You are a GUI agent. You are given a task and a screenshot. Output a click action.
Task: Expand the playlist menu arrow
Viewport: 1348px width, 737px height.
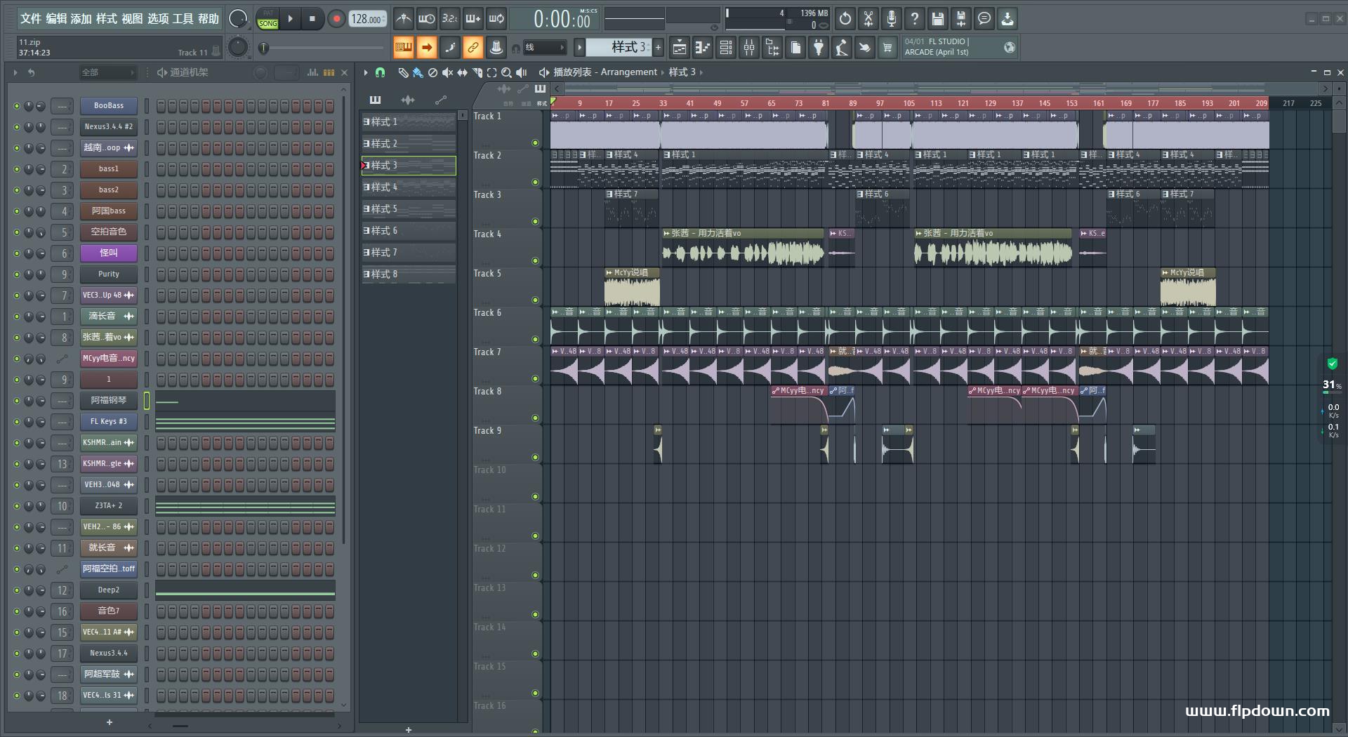pyautogui.click(x=366, y=72)
